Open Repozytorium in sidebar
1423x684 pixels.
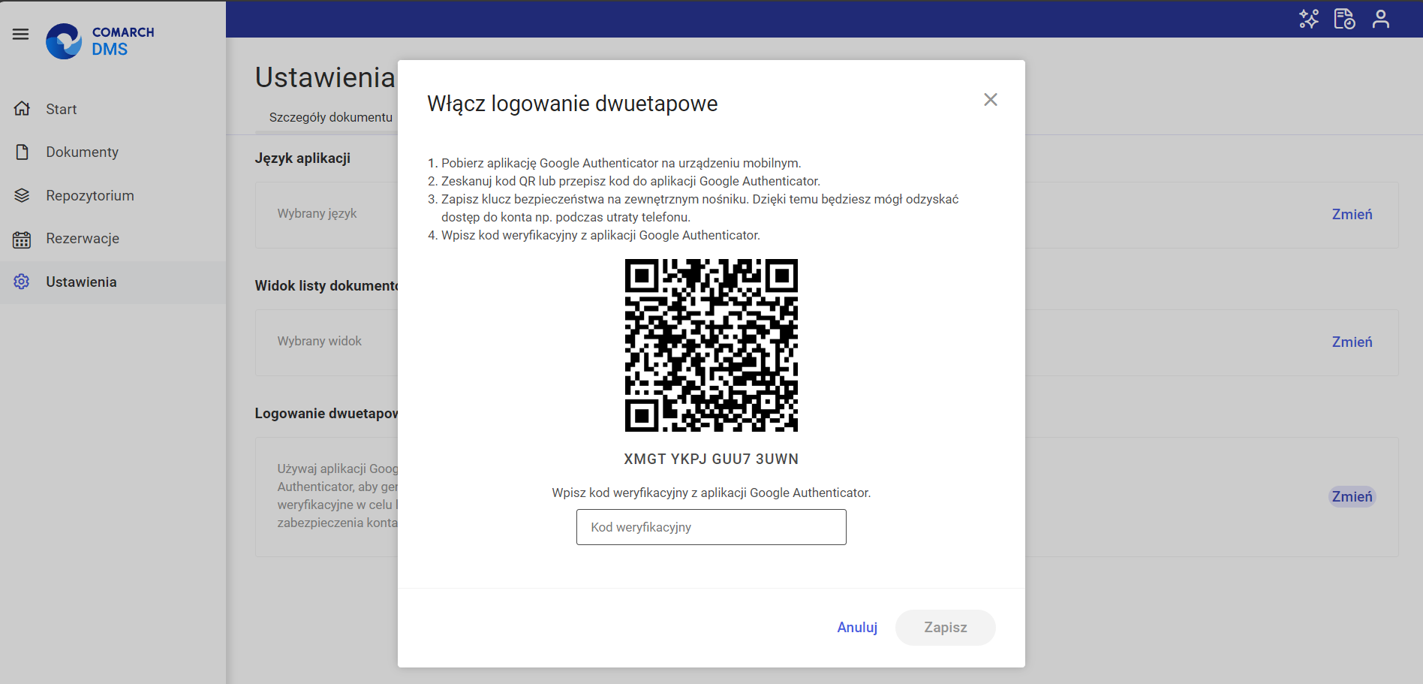pos(113,195)
